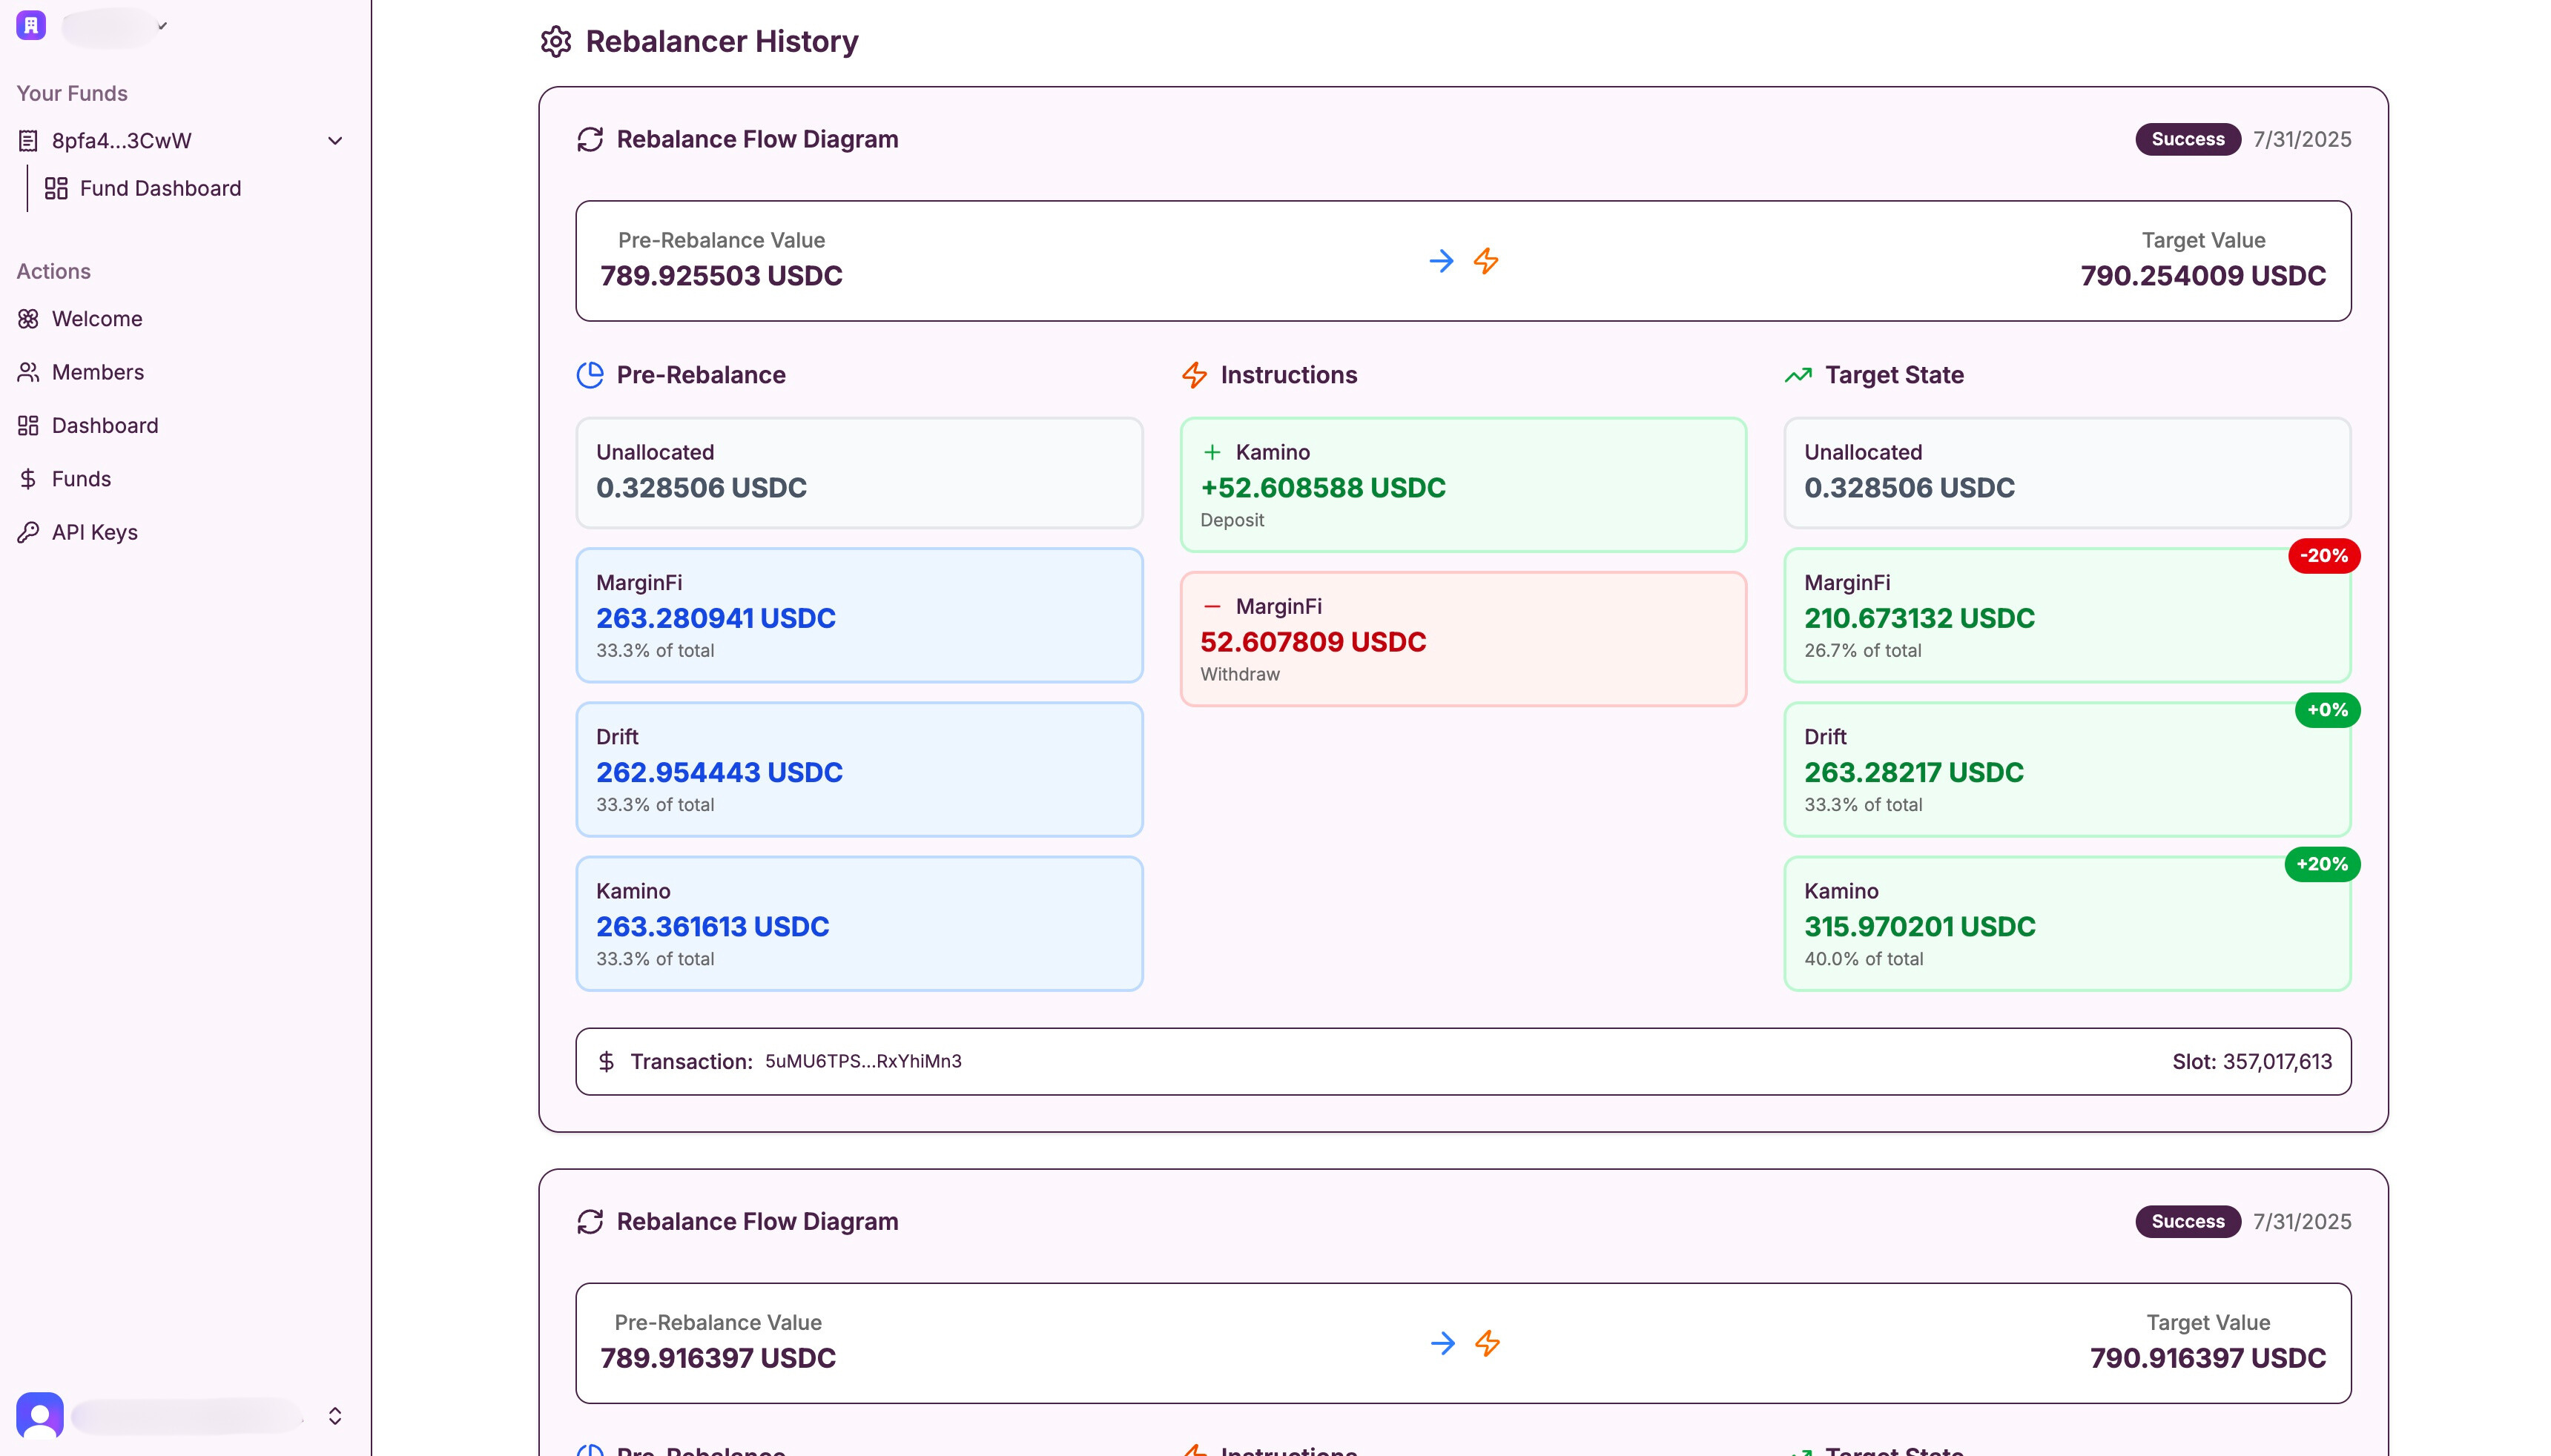Open the organization switcher dropdown arrow

pos(162,26)
